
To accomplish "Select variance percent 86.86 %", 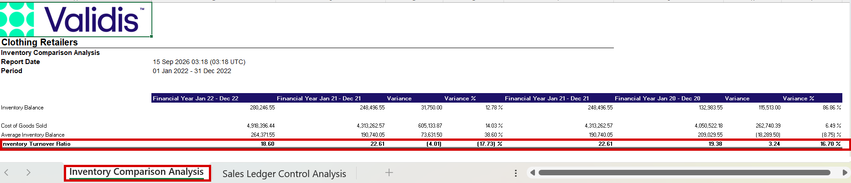I will tap(832, 108).
